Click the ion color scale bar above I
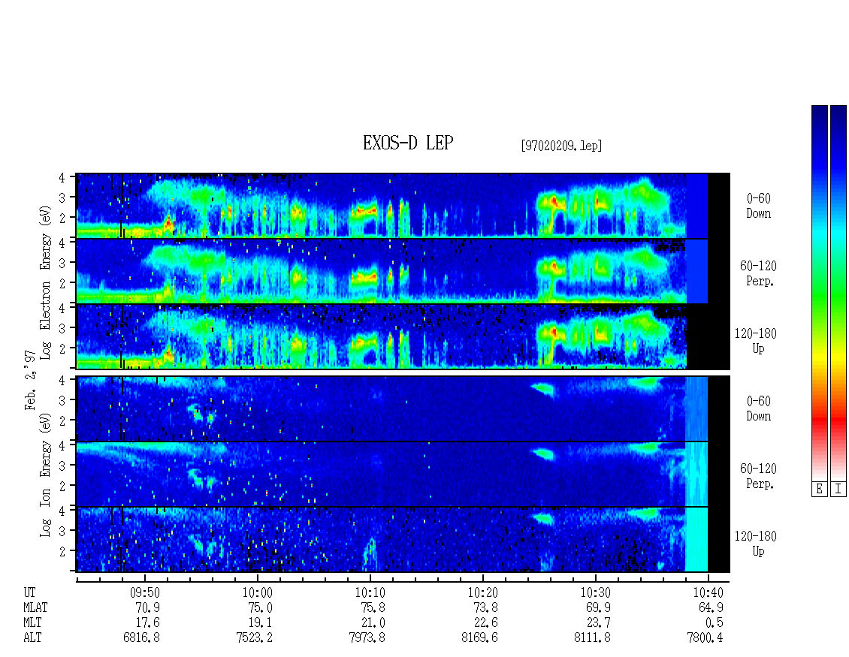The image size is (849, 657). coord(838,293)
